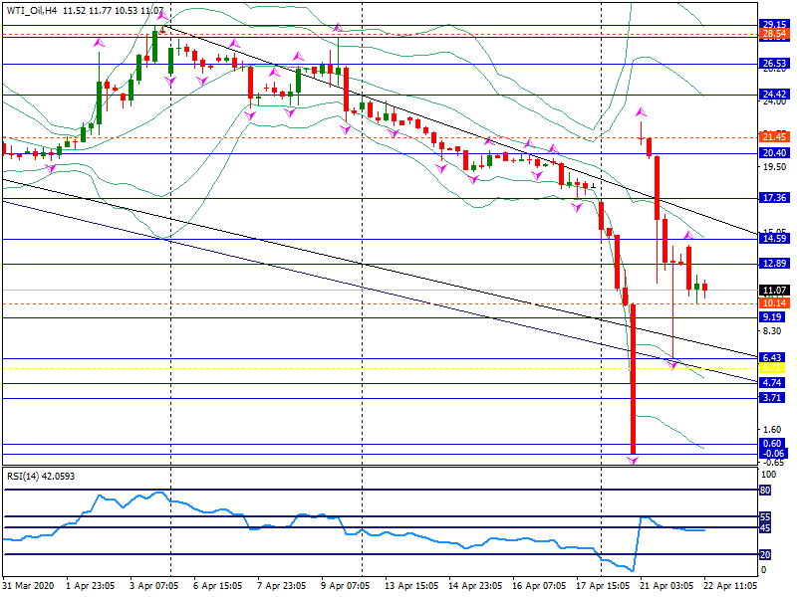
Task: Click the up fractal arrow at the chart's highest peak
Action: coord(161,16)
